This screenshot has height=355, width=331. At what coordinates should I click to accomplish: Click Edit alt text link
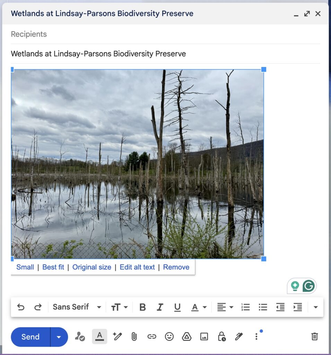coord(137,267)
